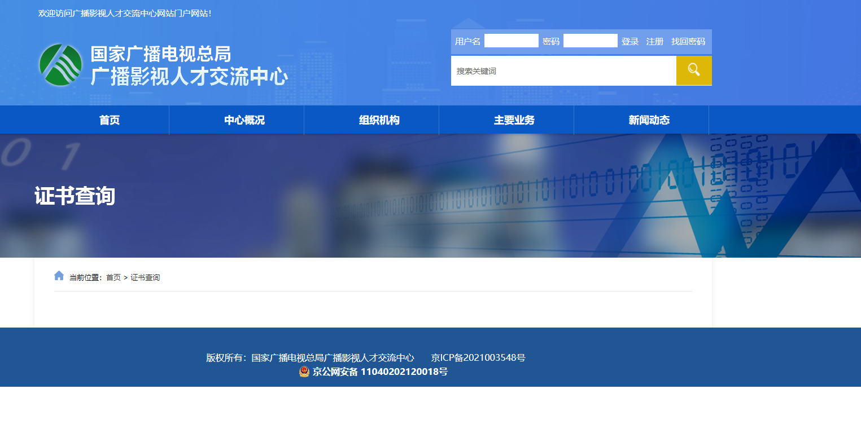This screenshot has height=442, width=861.
Task: Click the 搜索关键词 search box
Action: (563, 71)
